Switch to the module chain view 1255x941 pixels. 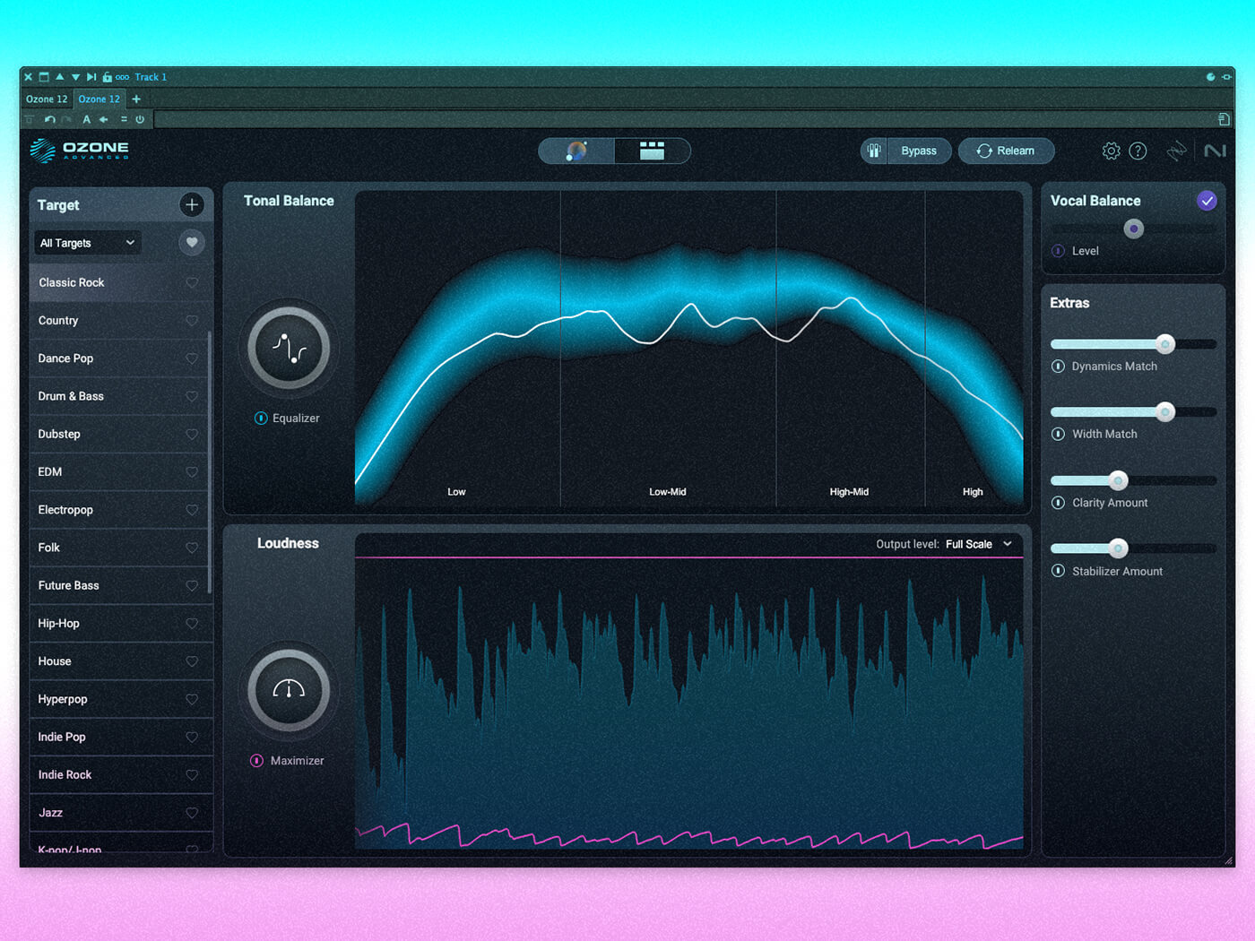pyautogui.click(x=652, y=151)
